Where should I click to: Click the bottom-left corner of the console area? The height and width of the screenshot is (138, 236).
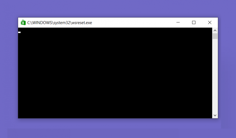click(19, 117)
